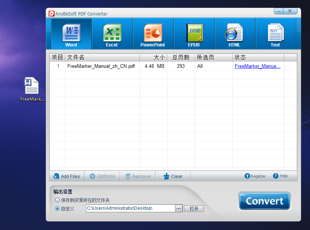Click item number 1 cell

58,66
